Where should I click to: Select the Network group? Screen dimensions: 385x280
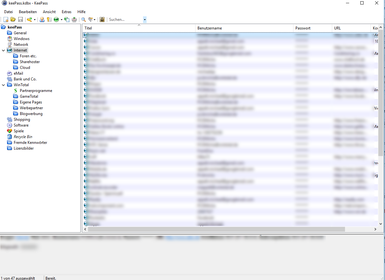click(x=21, y=45)
